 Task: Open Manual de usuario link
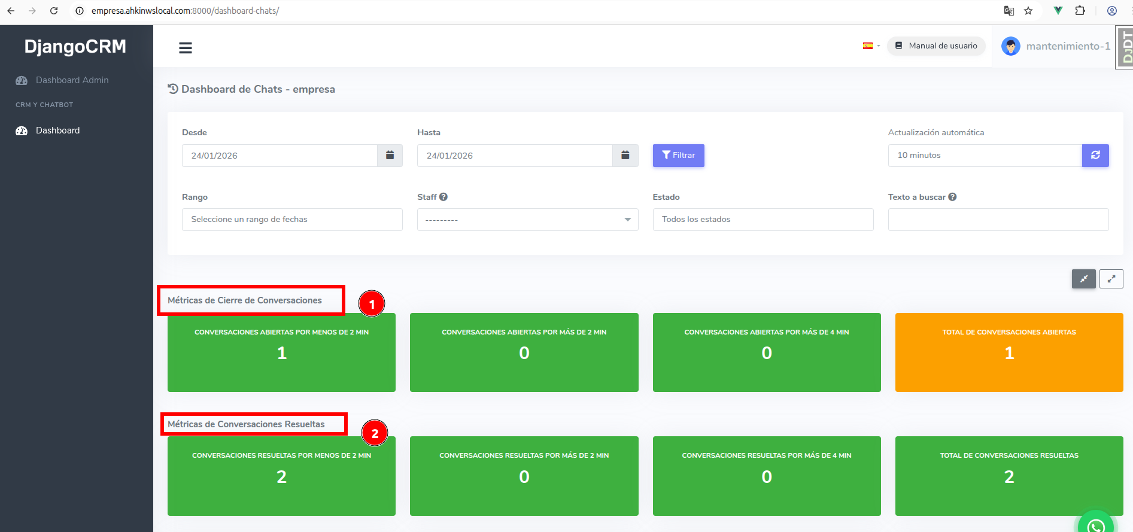(x=936, y=46)
